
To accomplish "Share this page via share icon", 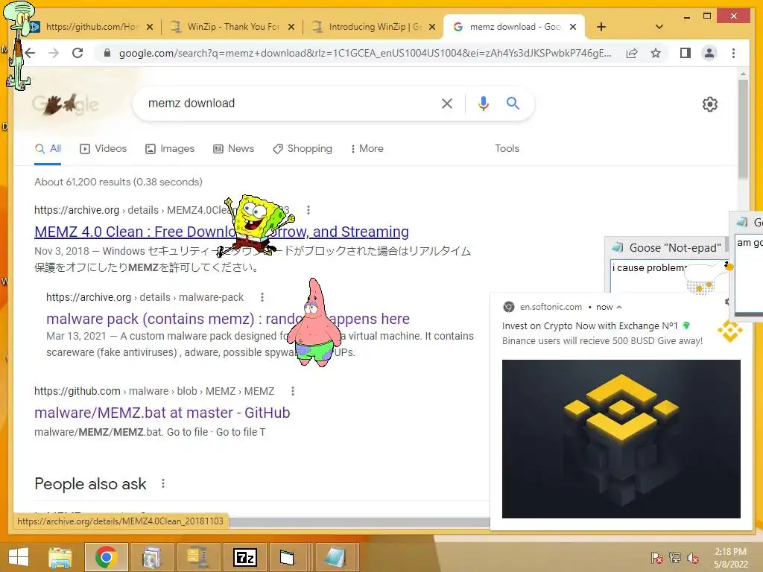I will pos(632,53).
